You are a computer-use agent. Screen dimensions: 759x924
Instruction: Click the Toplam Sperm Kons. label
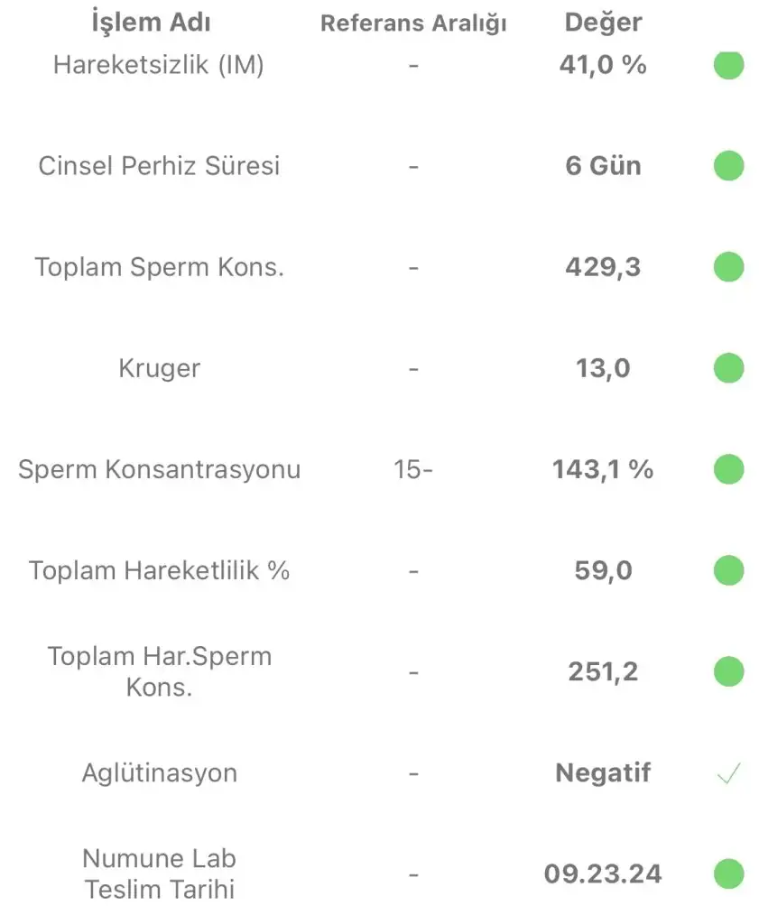[159, 267]
